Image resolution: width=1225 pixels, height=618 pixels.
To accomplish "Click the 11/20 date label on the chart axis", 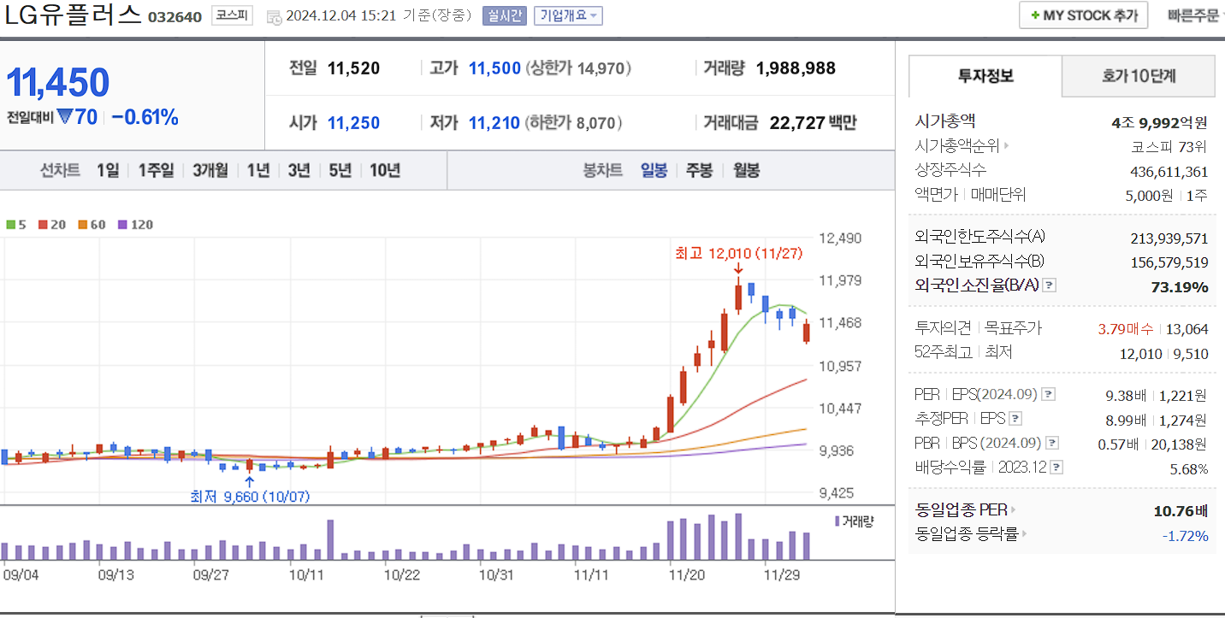I will click(x=685, y=575).
